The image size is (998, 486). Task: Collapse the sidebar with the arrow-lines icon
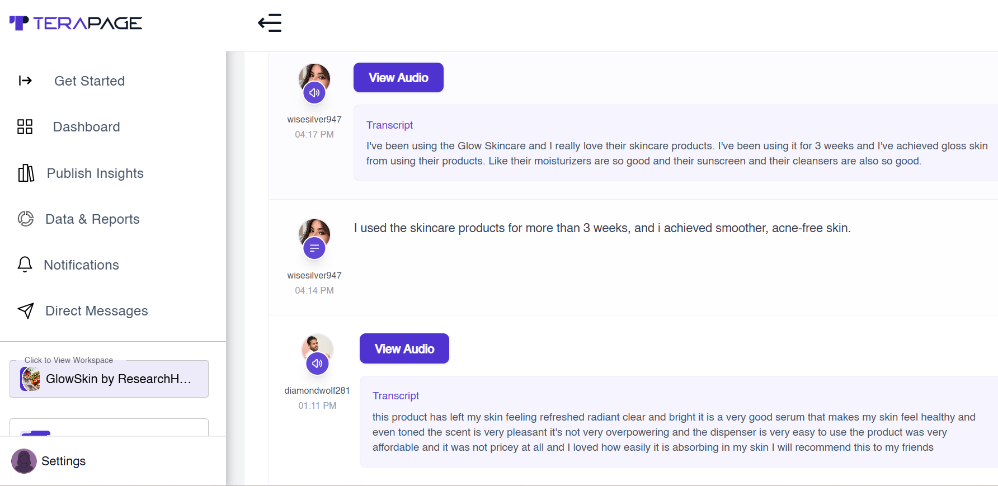[x=270, y=23]
